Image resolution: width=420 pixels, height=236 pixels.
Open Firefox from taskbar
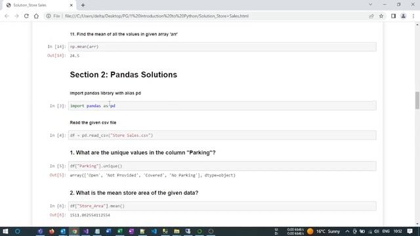point(52,231)
